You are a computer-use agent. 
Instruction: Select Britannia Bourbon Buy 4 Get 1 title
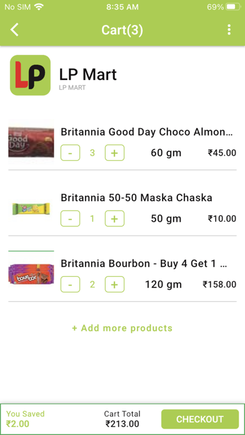[144, 264]
